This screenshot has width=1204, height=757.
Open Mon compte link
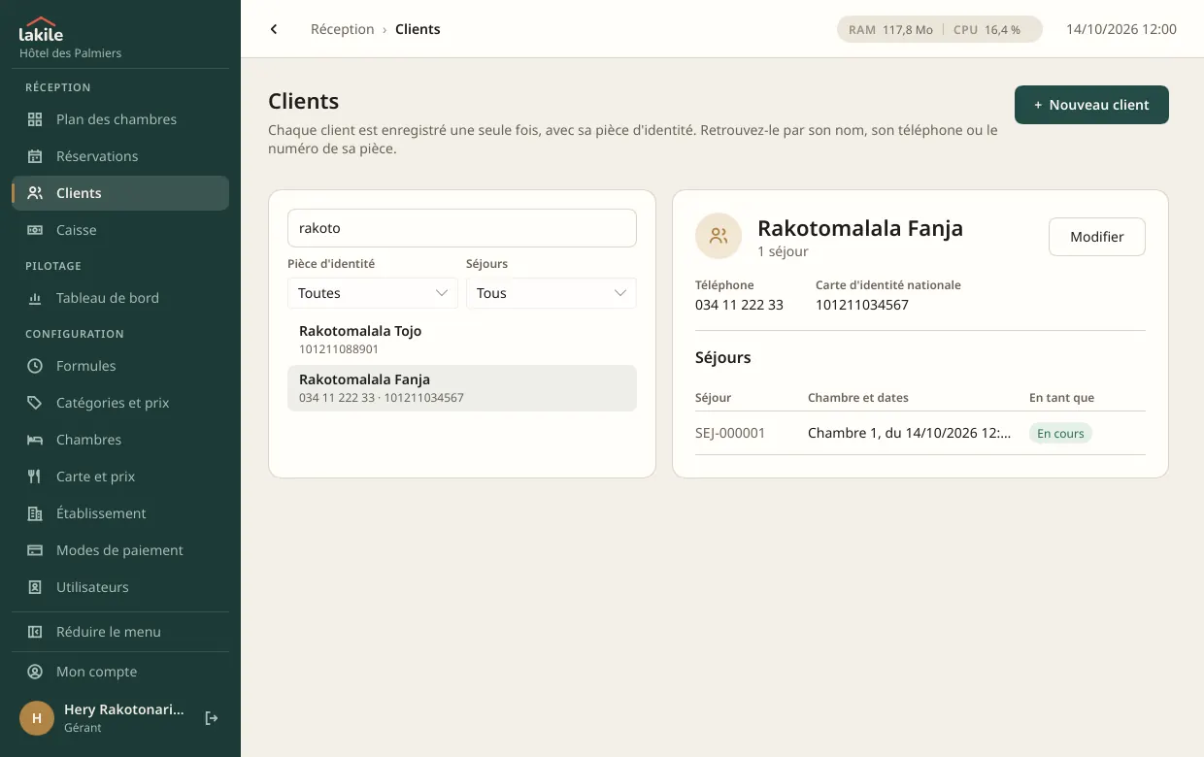pos(120,672)
